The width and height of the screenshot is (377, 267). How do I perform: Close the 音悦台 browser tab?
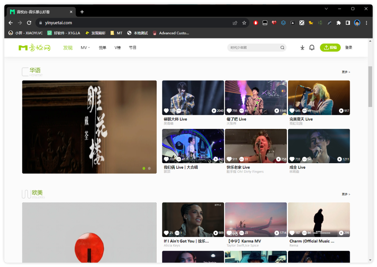[x=71, y=12]
